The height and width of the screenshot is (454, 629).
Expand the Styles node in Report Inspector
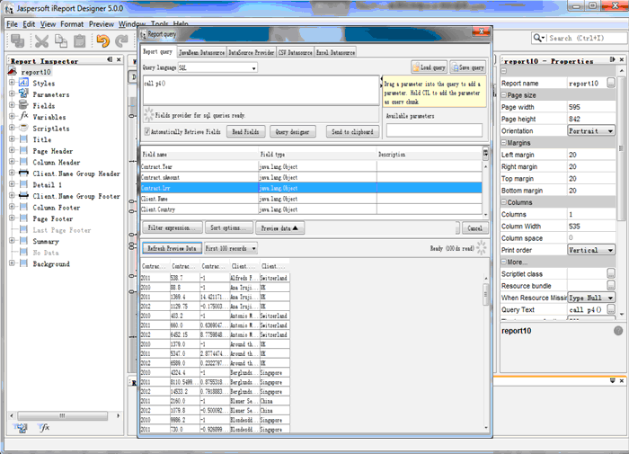click(12, 83)
